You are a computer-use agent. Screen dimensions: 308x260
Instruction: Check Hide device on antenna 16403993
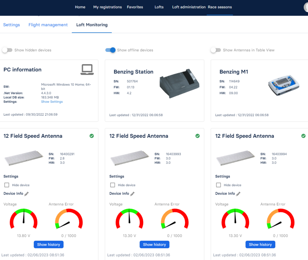[112, 185]
